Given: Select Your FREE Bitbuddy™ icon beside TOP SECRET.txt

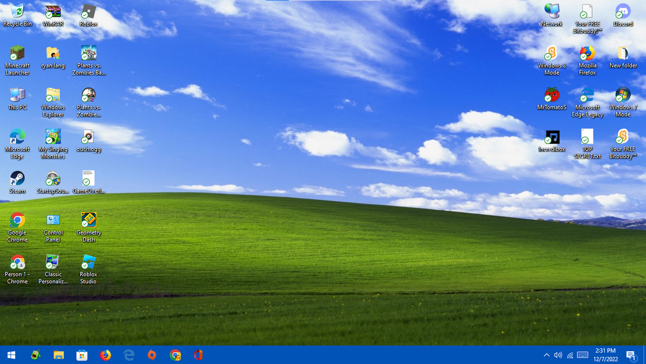Looking at the screenshot, I should pos(623,144).
